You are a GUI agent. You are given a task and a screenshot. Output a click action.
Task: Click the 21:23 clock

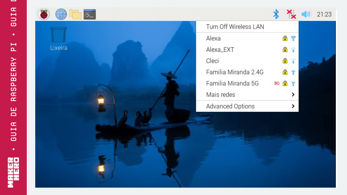pos(324,14)
